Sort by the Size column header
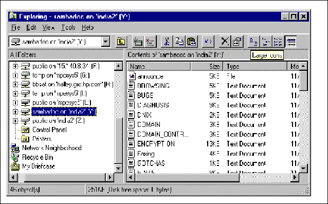The image size is (328, 204). 207,66
